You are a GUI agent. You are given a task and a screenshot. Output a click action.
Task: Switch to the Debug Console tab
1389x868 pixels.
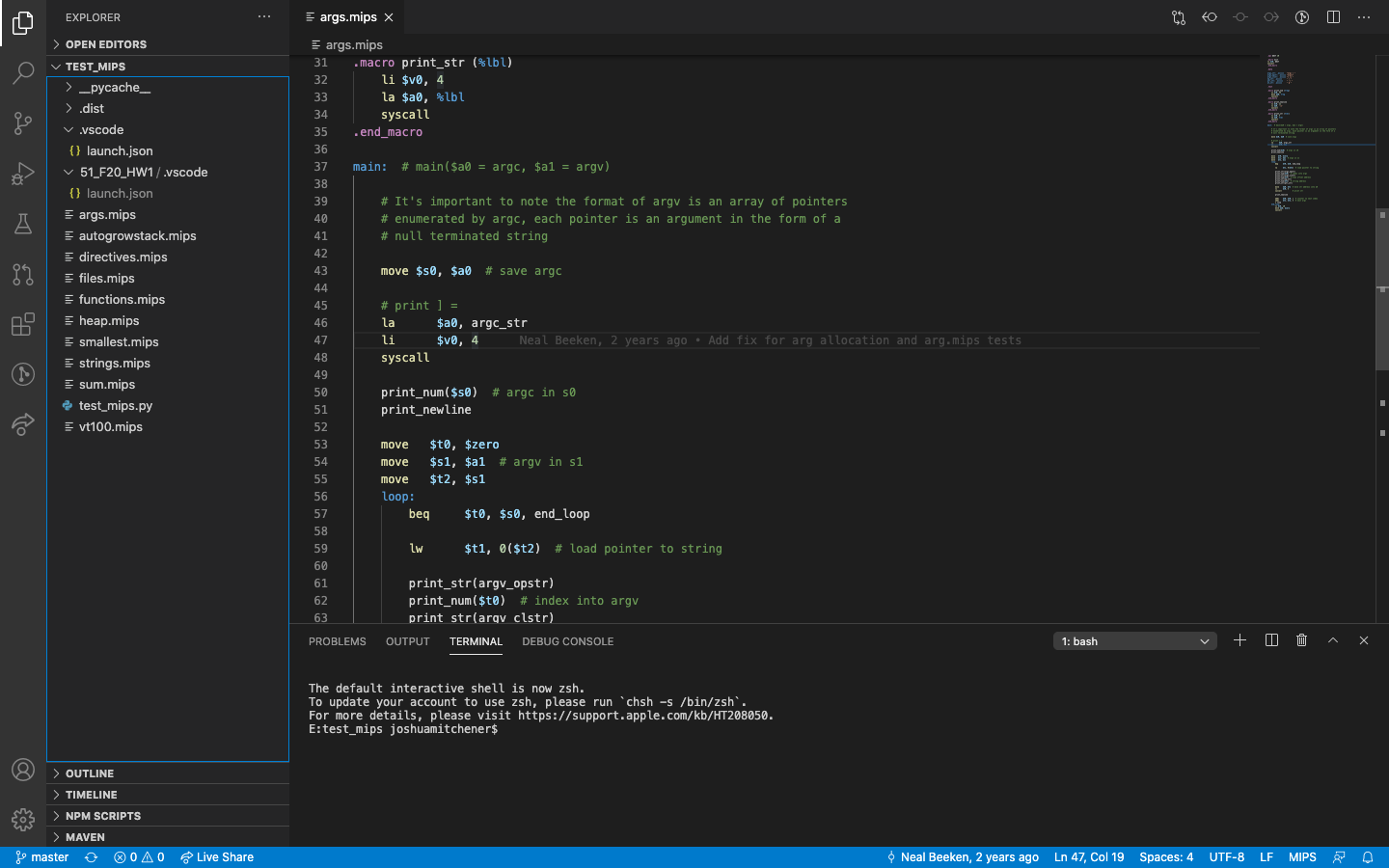568,641
